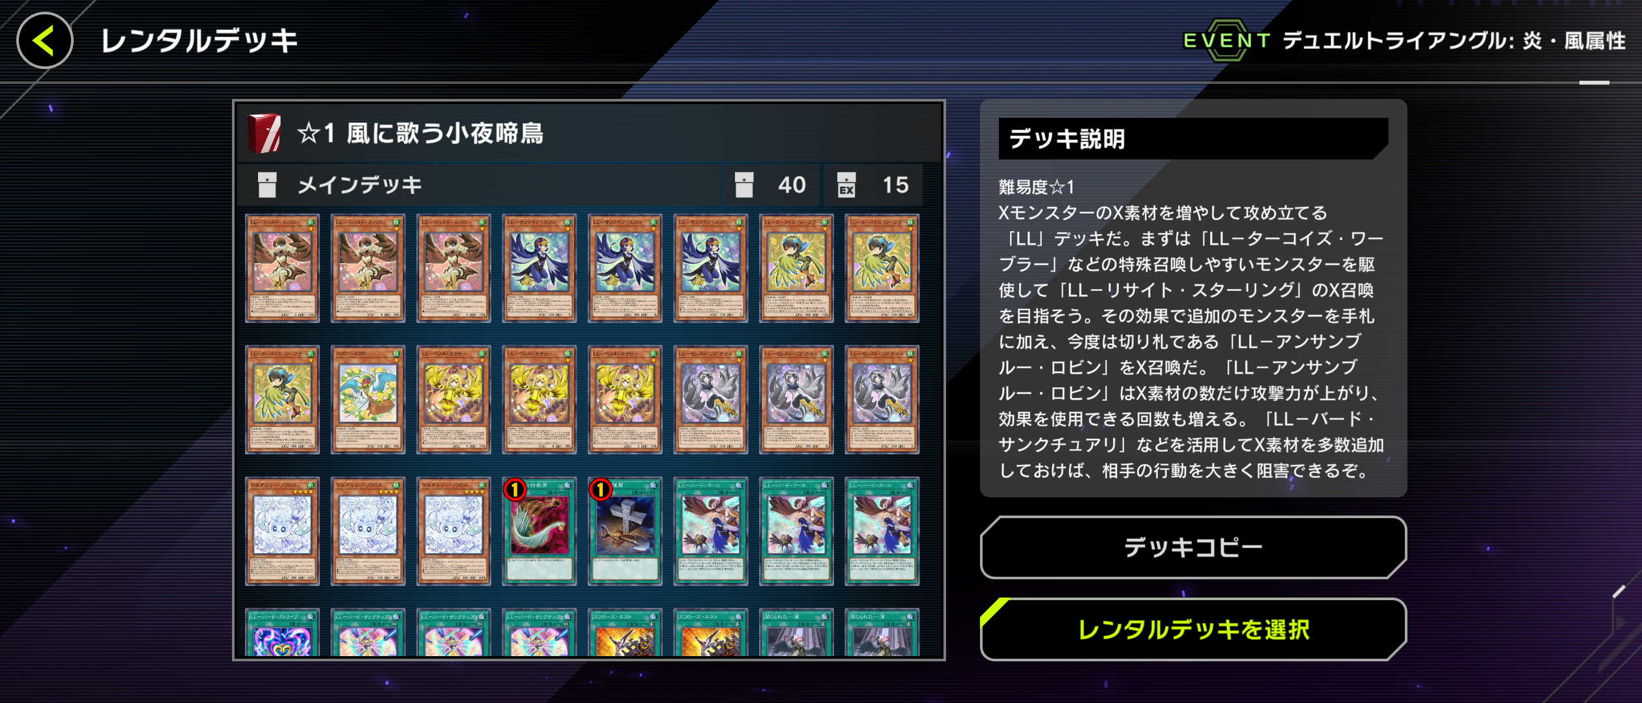Select the gravestone spell card with limit 1
The image size is (1642, 703).
click(x=625, y=531)
